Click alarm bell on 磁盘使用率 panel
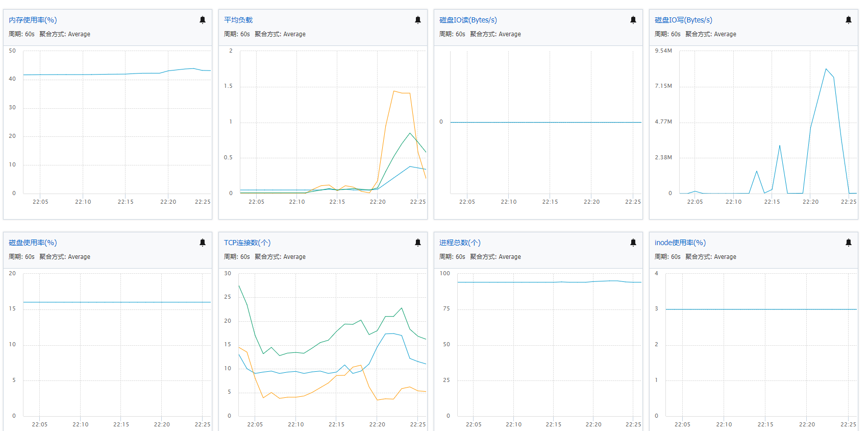Viewport: 868px width, 431px height. pos(203,243)
